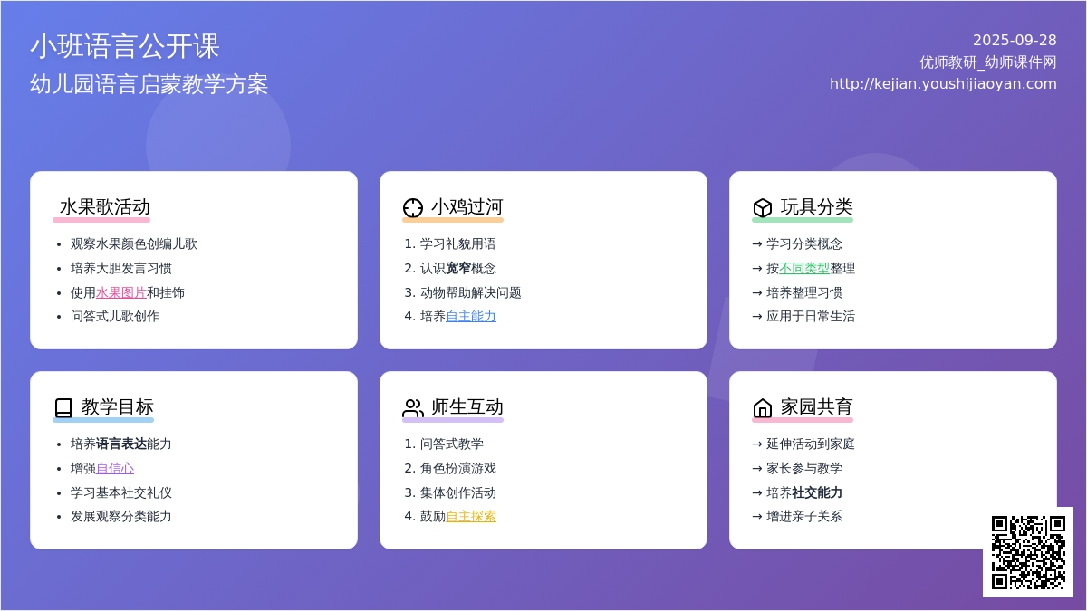Click the 小班语言公开课 main title

125,46
